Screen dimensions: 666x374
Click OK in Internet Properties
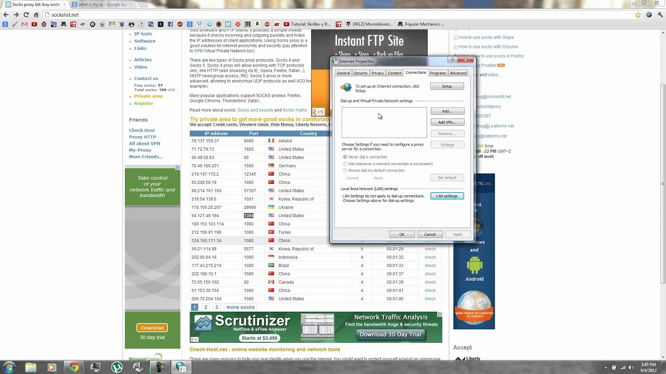click(x=402, y=235)
